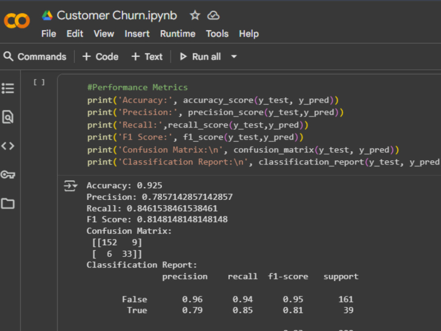Screen dimensions: 441x331
Task: Click the F1 Score: 0.8148148148148148 output
Action: [x=157, y=219]
